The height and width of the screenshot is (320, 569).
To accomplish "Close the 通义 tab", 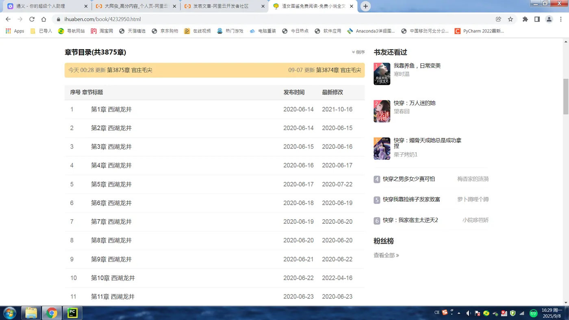I will 86,6.
